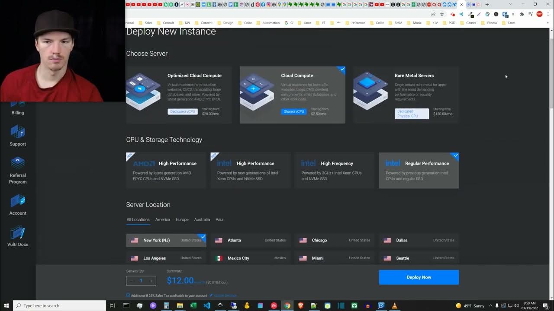
Task: Select Mexico City server location
Action: point(250,258)
